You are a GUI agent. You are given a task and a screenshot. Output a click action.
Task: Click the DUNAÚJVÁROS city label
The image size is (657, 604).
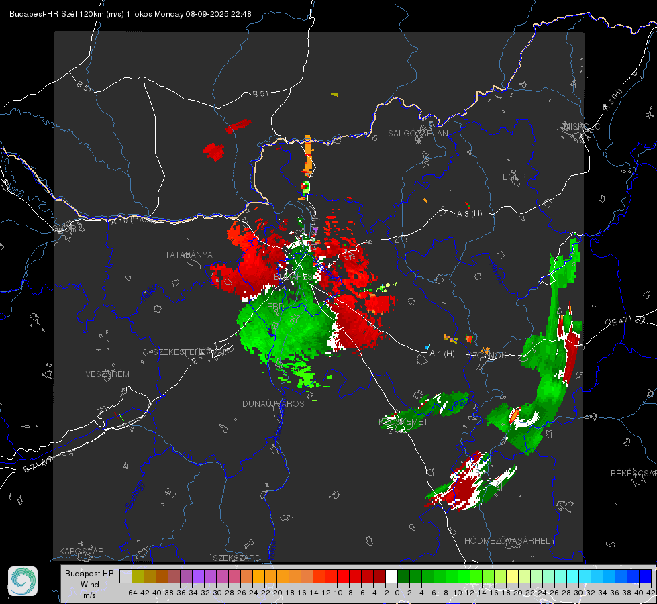273,403
